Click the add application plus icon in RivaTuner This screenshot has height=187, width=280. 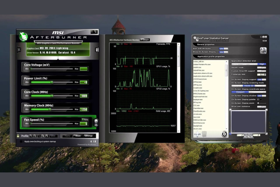[197, 134]
